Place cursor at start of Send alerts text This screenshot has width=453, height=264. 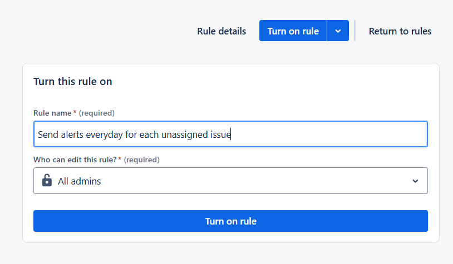[x=38, y=134]
